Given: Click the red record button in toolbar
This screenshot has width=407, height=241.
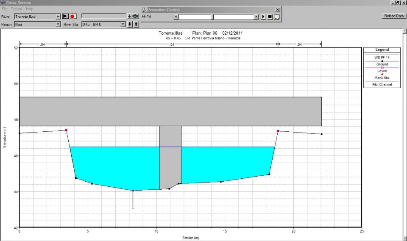Looking at the screenshot, I should tap(72, 16).
